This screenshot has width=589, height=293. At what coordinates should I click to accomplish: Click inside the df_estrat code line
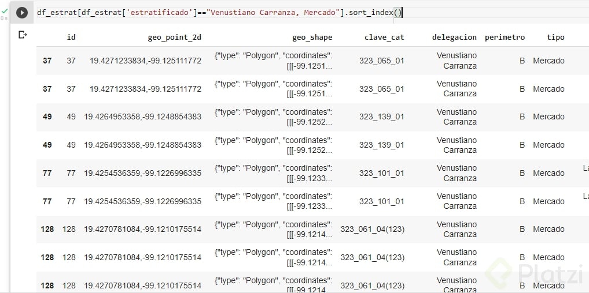point(219,13)
